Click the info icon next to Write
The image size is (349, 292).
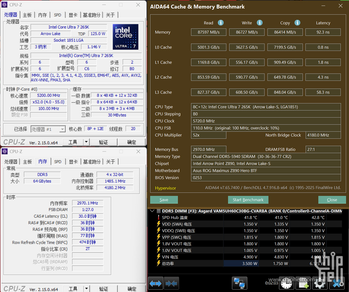pyautogui.click(x=260, y=23)
